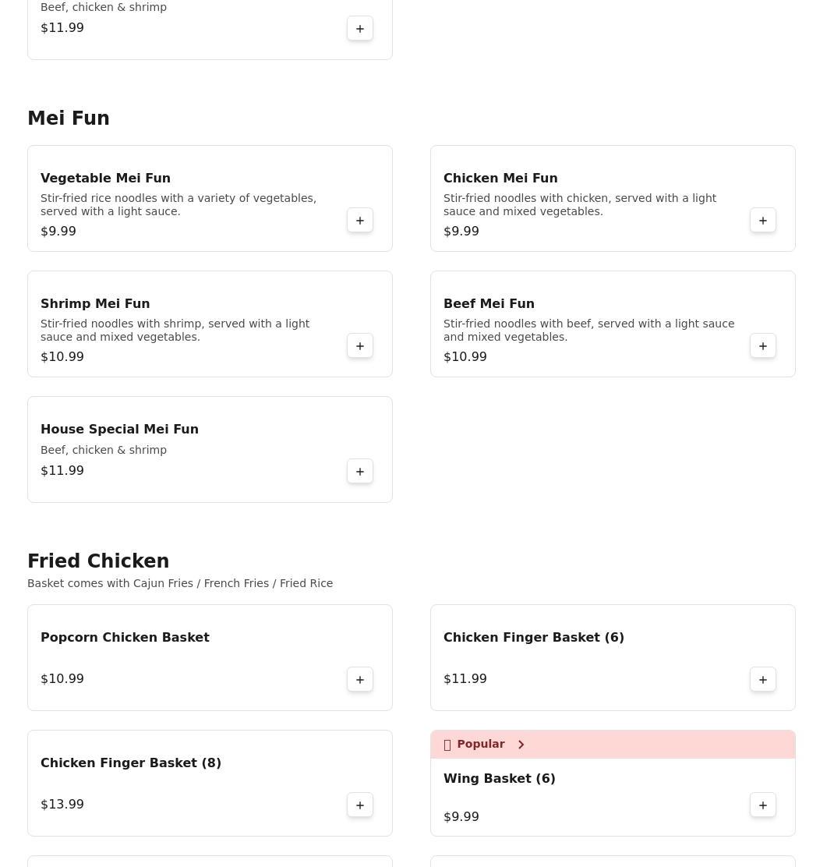Expand the Popular chevron arrow
834x867 pixels.
(x=521, y=745)
